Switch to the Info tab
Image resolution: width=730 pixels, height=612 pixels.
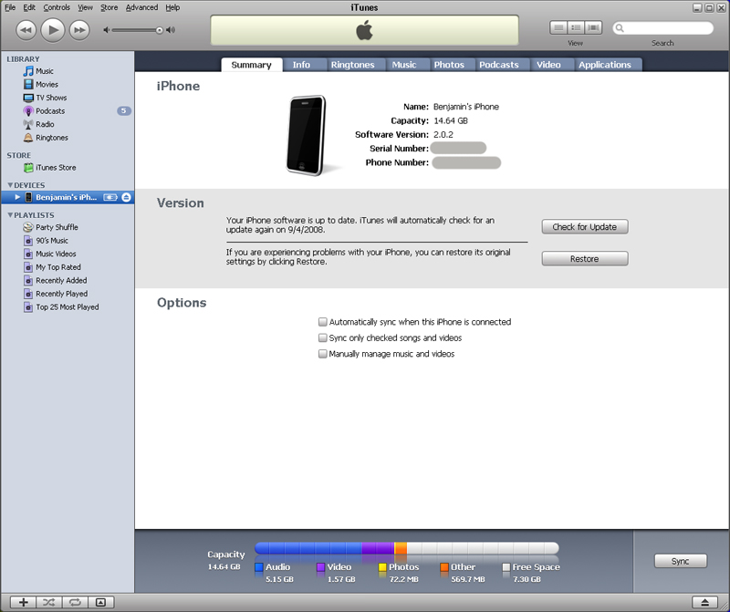click(x=301, y=65)
